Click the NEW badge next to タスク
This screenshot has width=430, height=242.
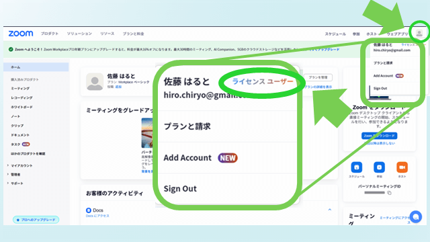click(26, 145)
